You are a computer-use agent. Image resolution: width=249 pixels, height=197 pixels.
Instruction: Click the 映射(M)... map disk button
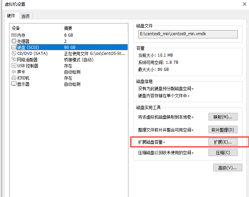(223, 117)
